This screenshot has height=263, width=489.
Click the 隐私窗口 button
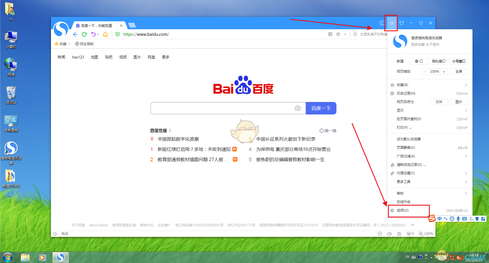point(439,61)
